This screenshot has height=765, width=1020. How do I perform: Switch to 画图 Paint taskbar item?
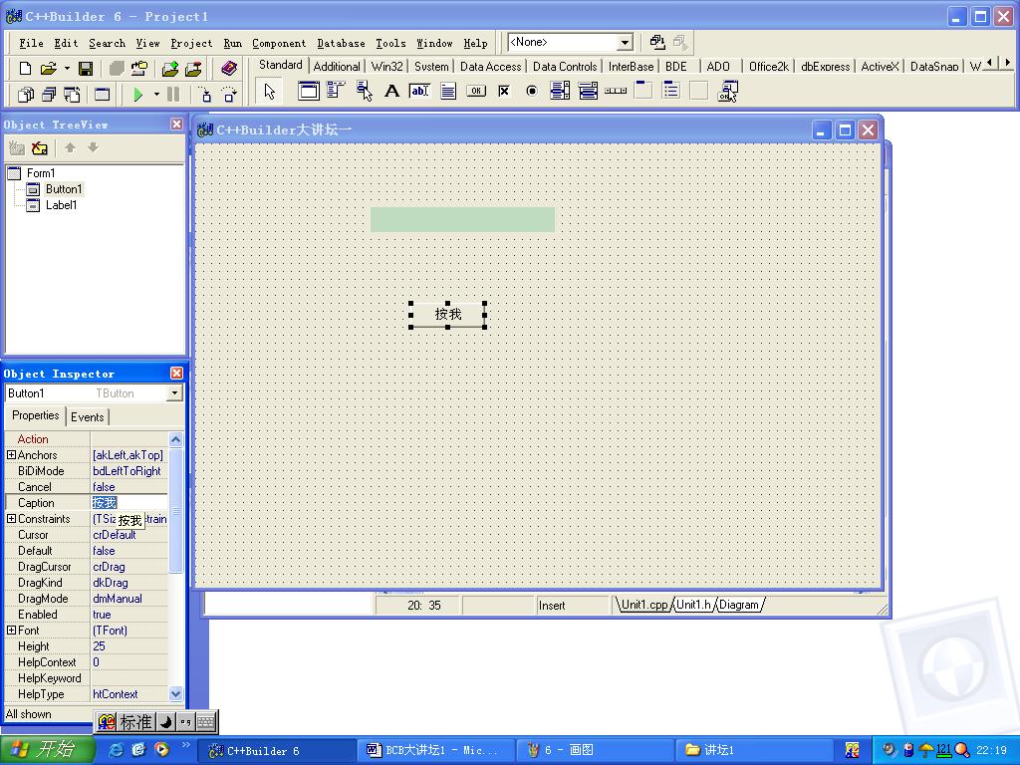point(594,750)
